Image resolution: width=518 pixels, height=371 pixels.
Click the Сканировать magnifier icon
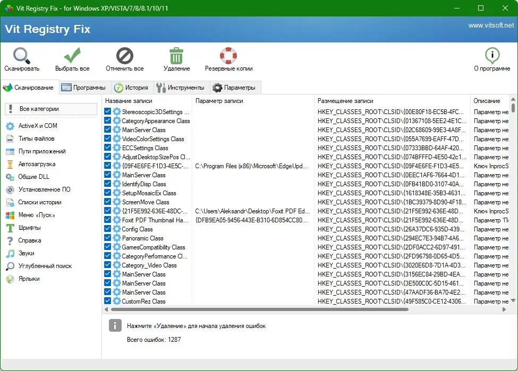20,55
